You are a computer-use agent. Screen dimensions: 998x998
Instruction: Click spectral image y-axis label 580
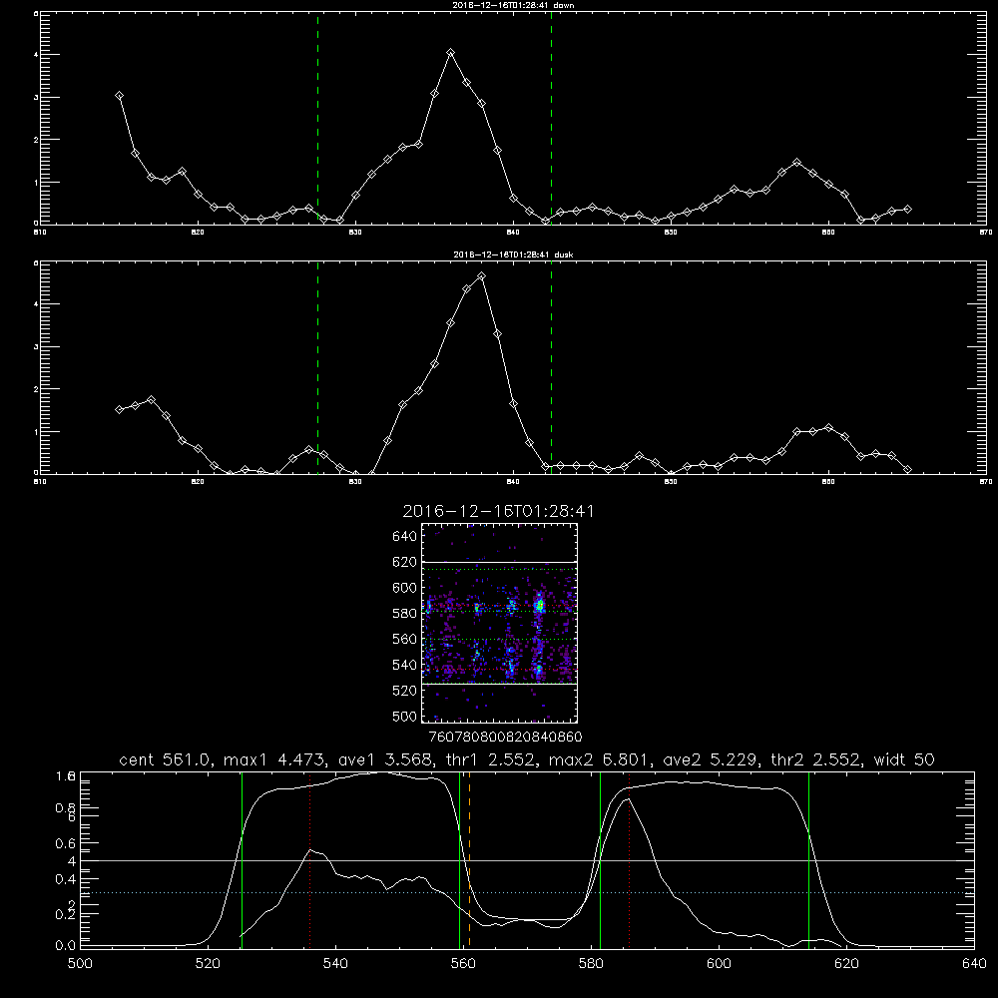pos(405,614)
